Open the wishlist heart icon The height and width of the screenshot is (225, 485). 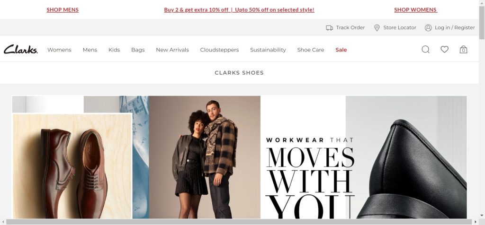(x=444, y=49)
